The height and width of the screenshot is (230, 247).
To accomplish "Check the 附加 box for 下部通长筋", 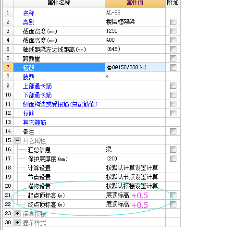I will click(x=173, y=95).
